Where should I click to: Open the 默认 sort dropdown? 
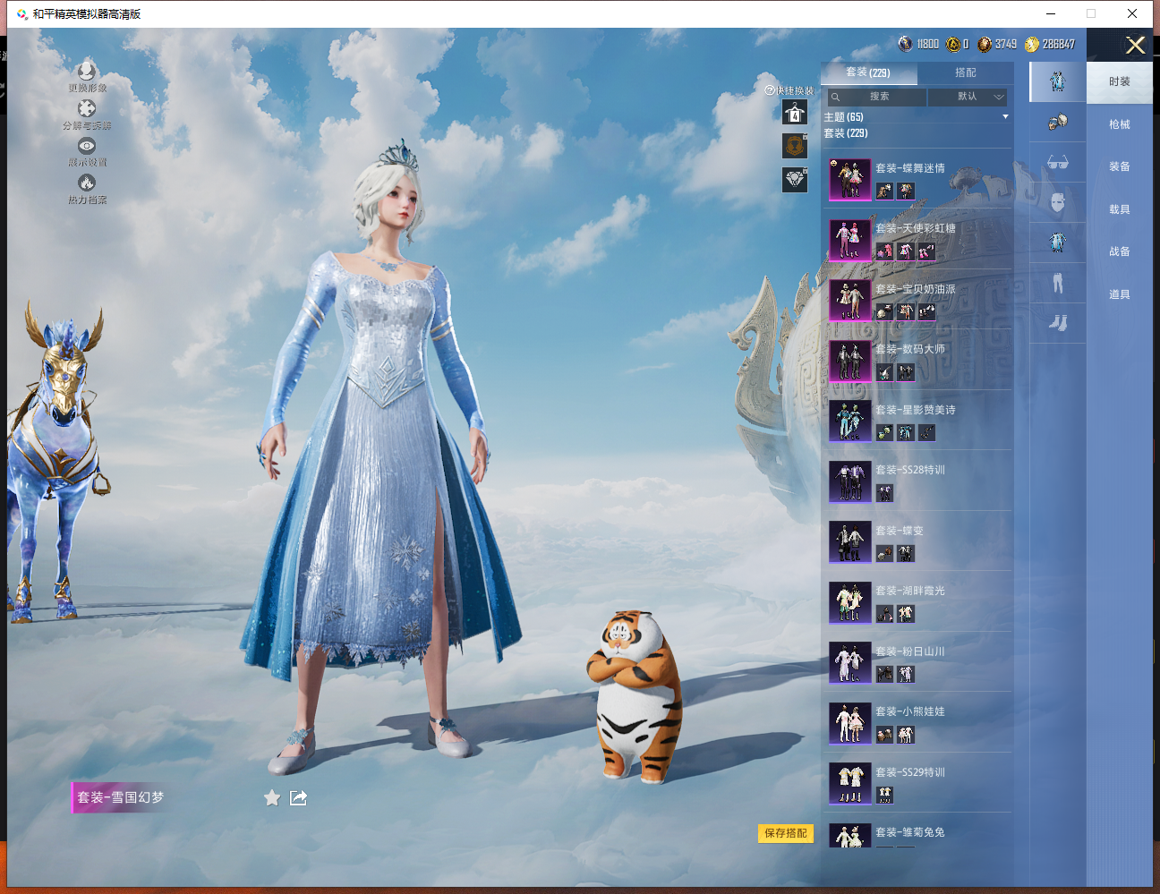[x=968, y=97]
